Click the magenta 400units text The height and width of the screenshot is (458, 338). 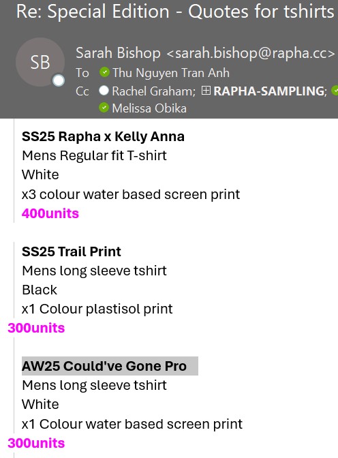50,213
